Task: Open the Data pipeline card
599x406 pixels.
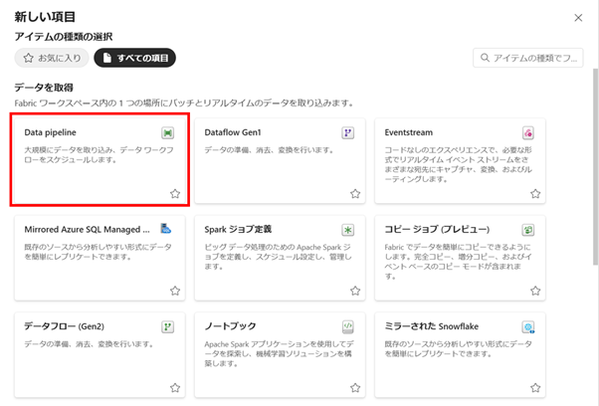Action: pos(90,159)
